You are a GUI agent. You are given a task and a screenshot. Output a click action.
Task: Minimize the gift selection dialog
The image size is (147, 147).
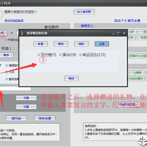(113, 33)
